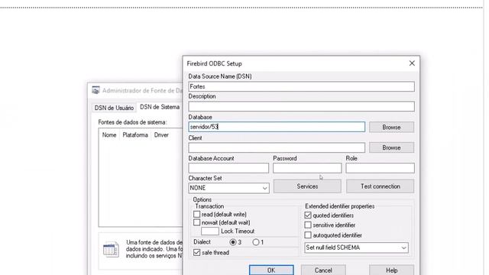The width and height of the screenshot is (489, 275).
Task: Open Help for Firebird ODBC Setup
Action: pos(391,270)
